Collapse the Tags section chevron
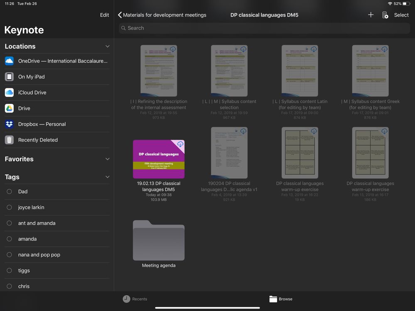Image resolution: width=415 pixels, height=311 pixels. [107, 177]
